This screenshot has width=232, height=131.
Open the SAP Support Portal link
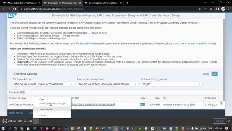click(84, 44)
